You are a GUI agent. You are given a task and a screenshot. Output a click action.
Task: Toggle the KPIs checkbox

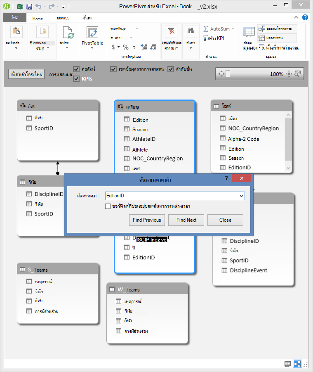(76, 78)
